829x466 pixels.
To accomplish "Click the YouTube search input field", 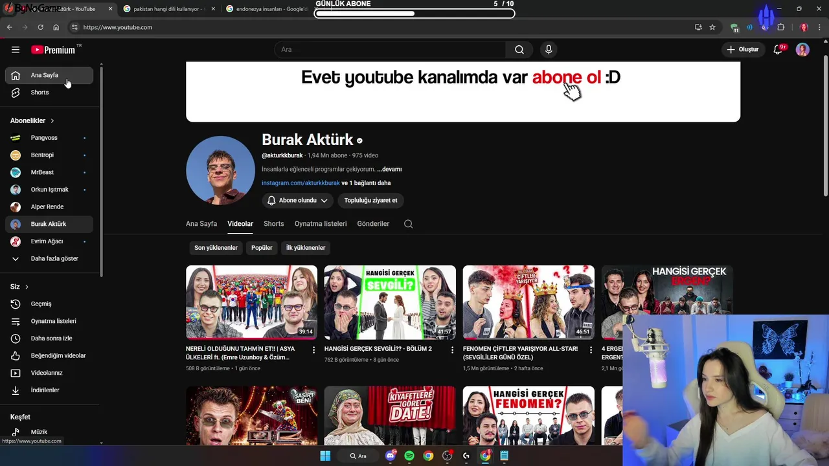I will coord(391,50).
